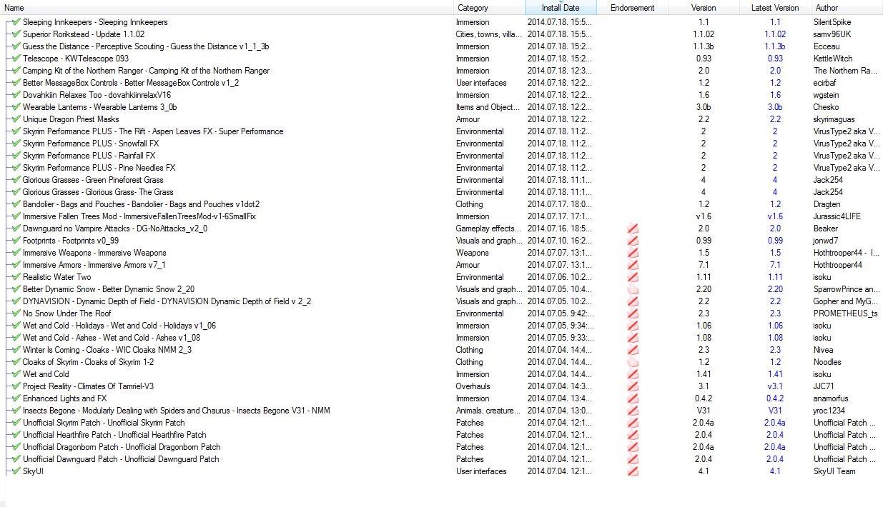
Task: Click the author name Chesko
Action: point(826,107)
